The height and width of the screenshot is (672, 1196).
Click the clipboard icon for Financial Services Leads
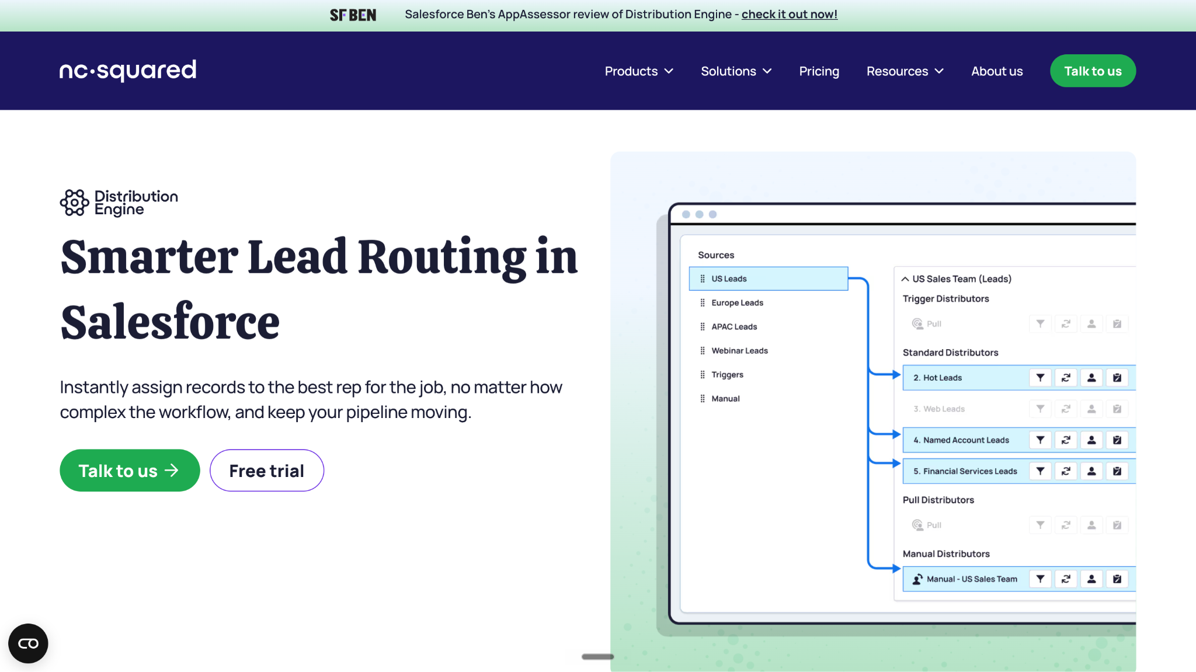click(x=1117, y=471)
